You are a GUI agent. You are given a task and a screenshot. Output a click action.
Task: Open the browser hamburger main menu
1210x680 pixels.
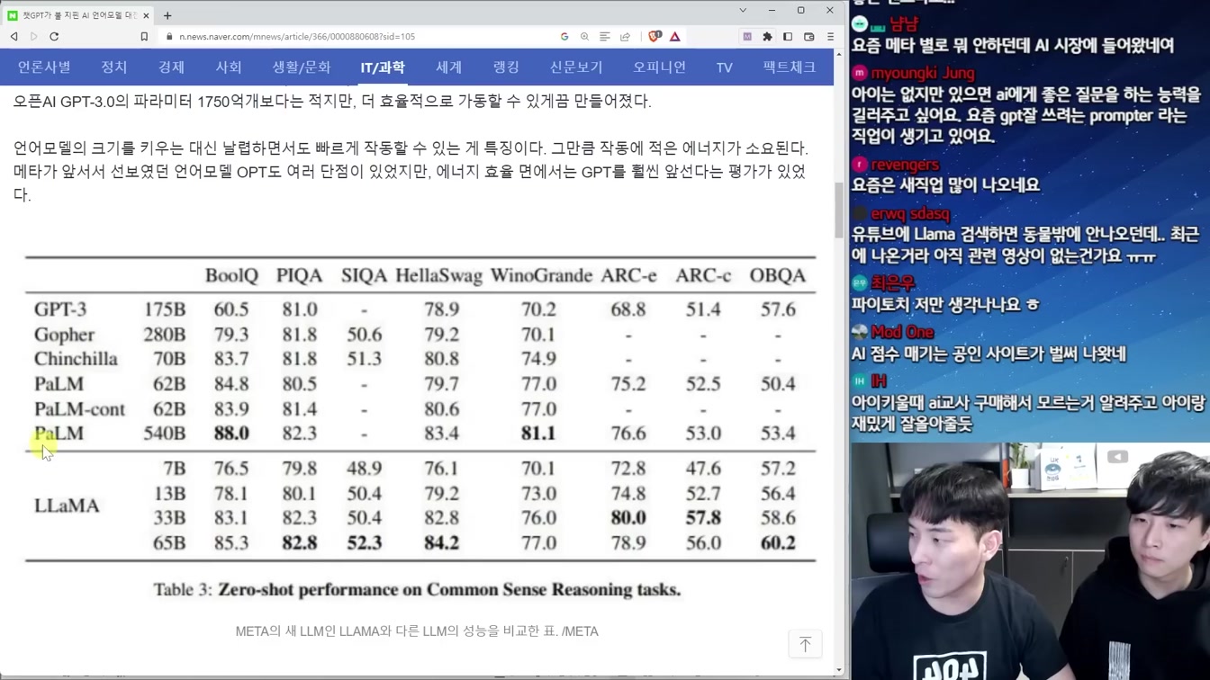[x=830, y=37]
